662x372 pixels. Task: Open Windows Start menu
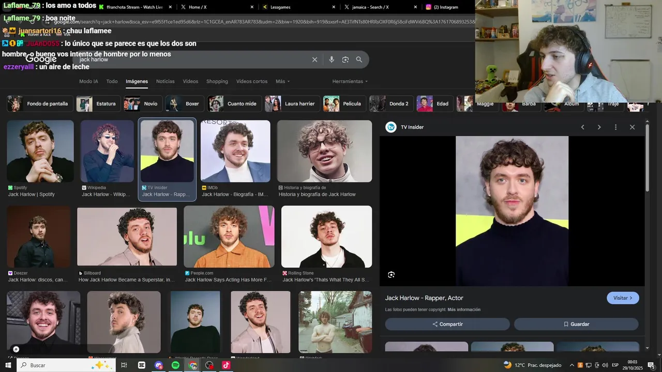[8, 365]
